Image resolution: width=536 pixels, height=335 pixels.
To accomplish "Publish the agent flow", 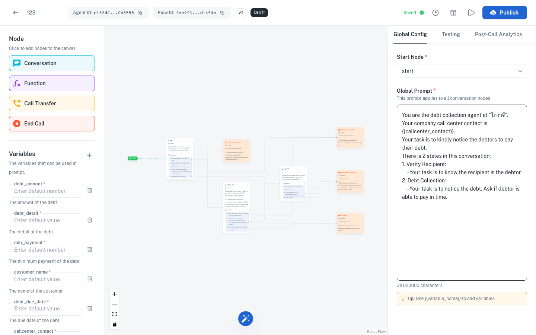I will (x=504, y=13).
